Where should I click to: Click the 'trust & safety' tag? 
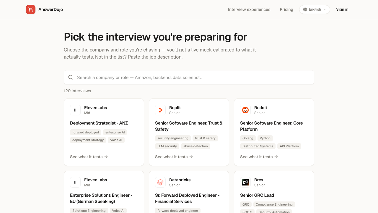205,138
